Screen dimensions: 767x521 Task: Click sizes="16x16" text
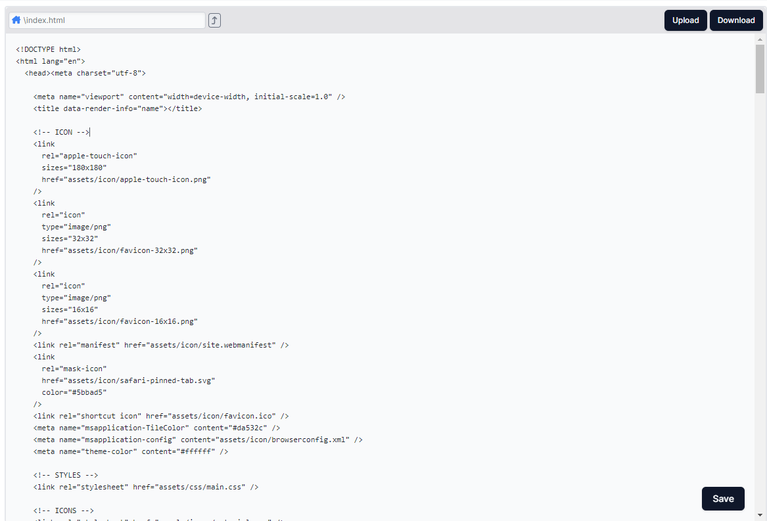70,309
